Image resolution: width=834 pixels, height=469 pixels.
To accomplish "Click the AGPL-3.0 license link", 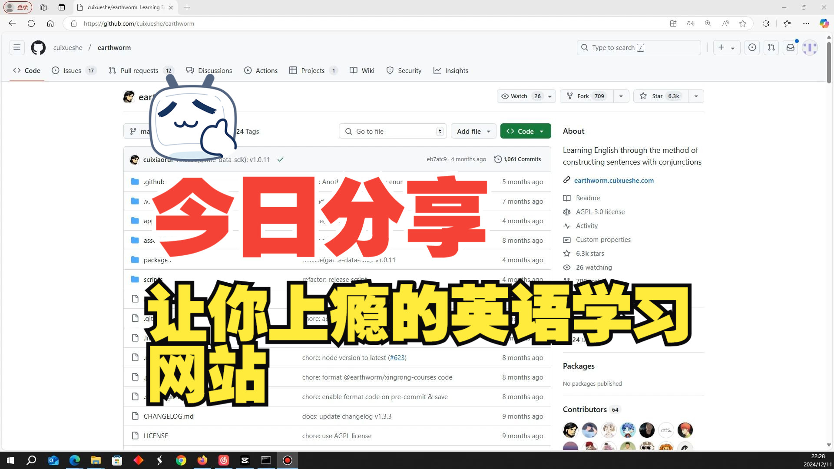I will [x=601, y=211].
